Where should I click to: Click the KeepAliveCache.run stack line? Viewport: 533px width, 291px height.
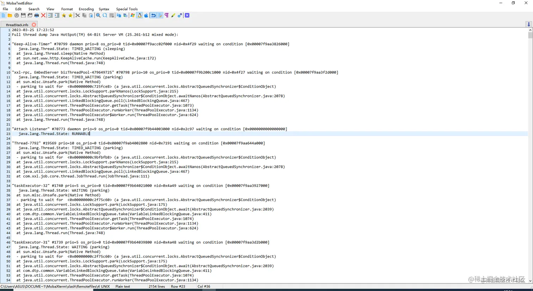tap(86, 58)
